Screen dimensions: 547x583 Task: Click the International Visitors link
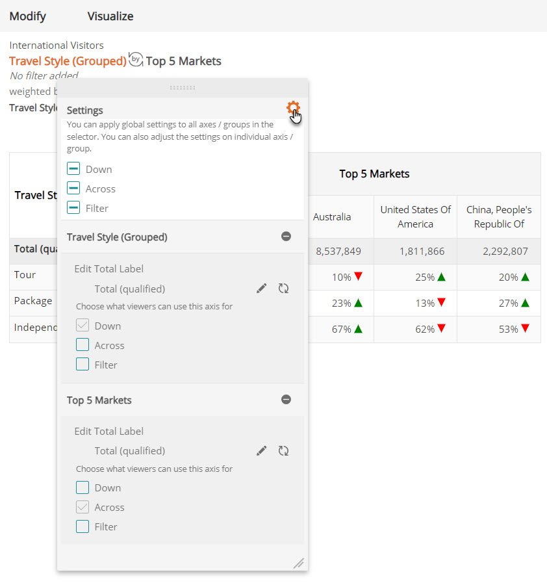(x=56, y=45)
